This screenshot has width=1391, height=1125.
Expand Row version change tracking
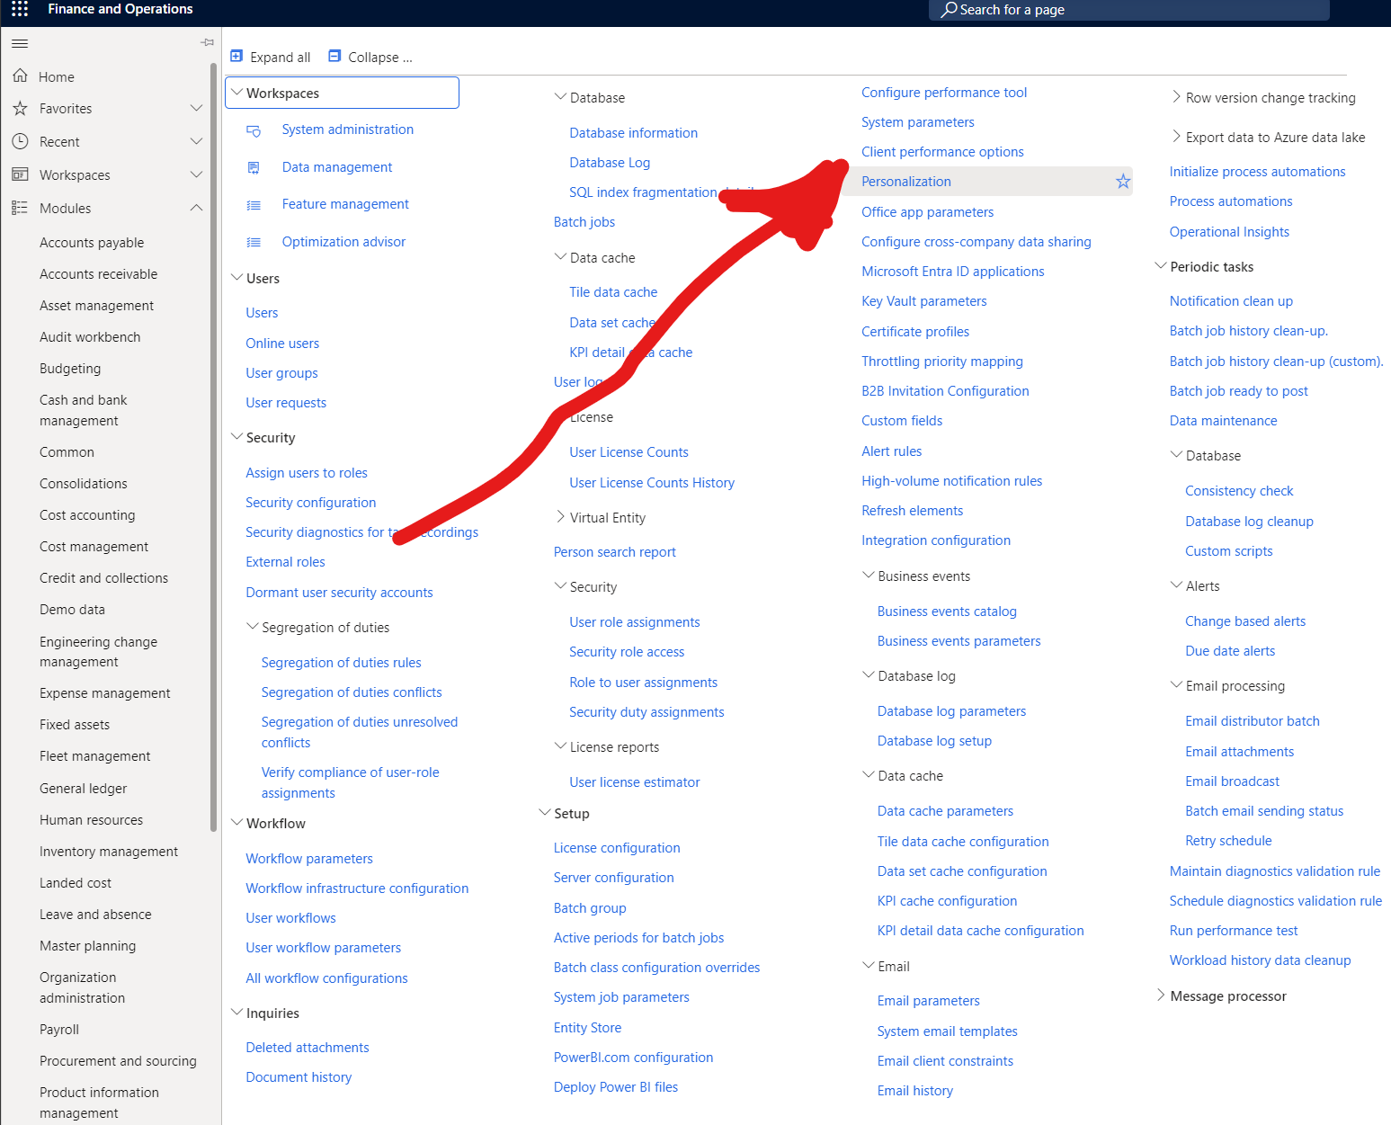click(x=1175, y=97)
